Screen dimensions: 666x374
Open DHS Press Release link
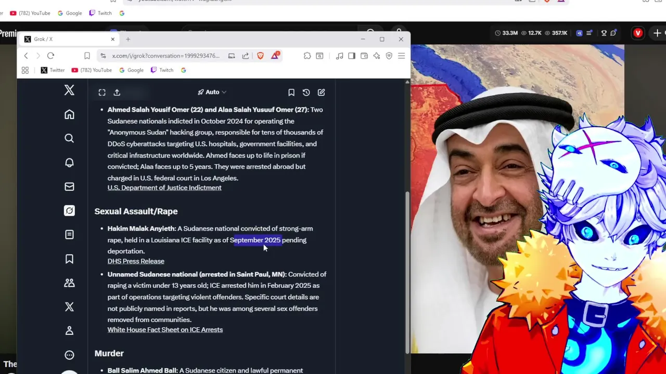[x=136, y=261]
